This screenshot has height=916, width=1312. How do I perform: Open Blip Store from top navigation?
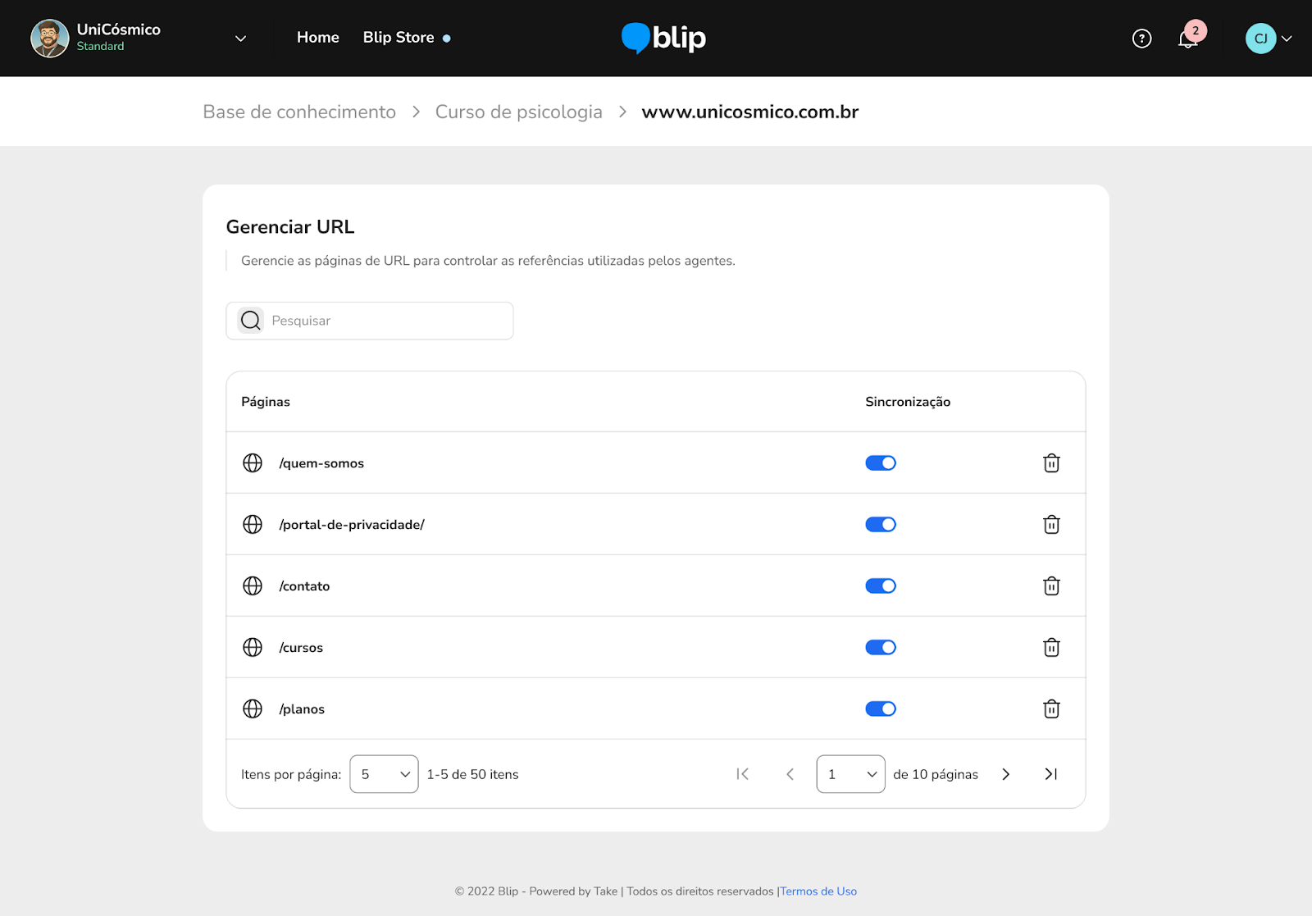point(399,38)
